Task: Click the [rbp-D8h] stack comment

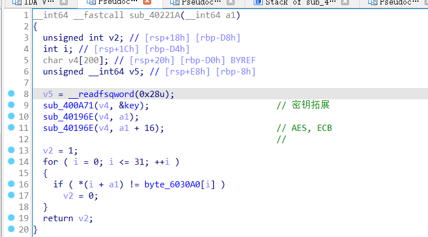Action: click(218, 38)
